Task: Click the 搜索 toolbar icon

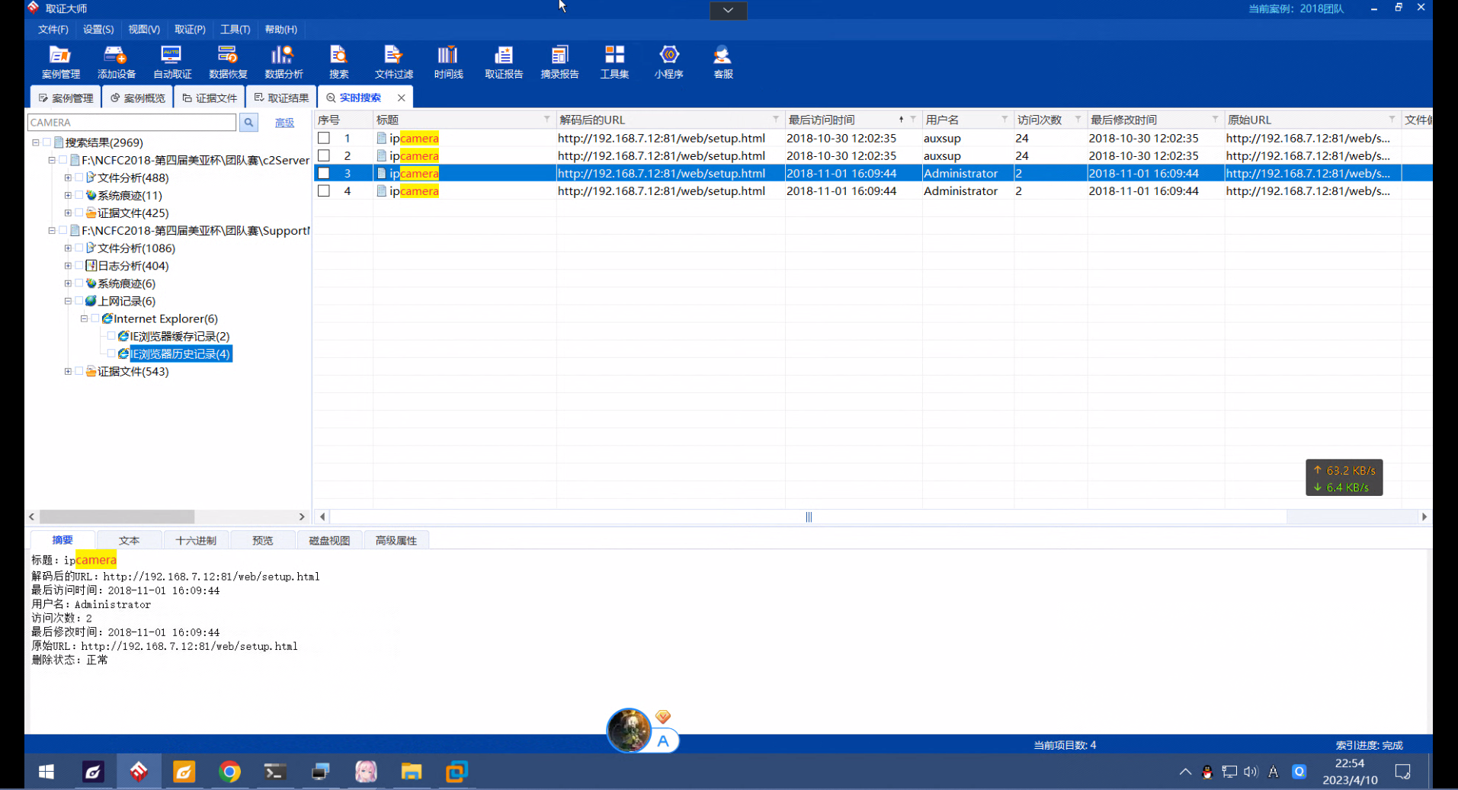Action: [338, 62]
